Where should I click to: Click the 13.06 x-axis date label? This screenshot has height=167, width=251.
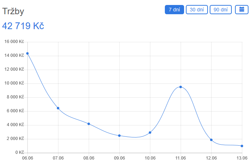point(242,157)
